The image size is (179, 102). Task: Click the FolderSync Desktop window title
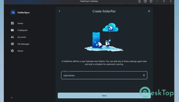coord(89,1)
